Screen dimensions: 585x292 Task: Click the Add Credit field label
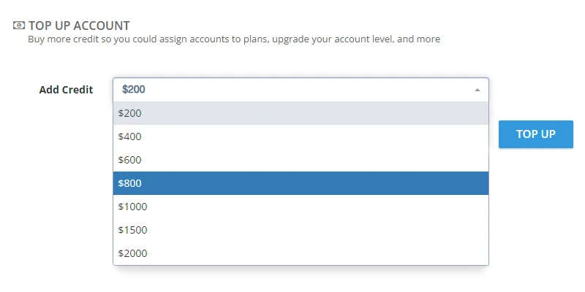66,90
